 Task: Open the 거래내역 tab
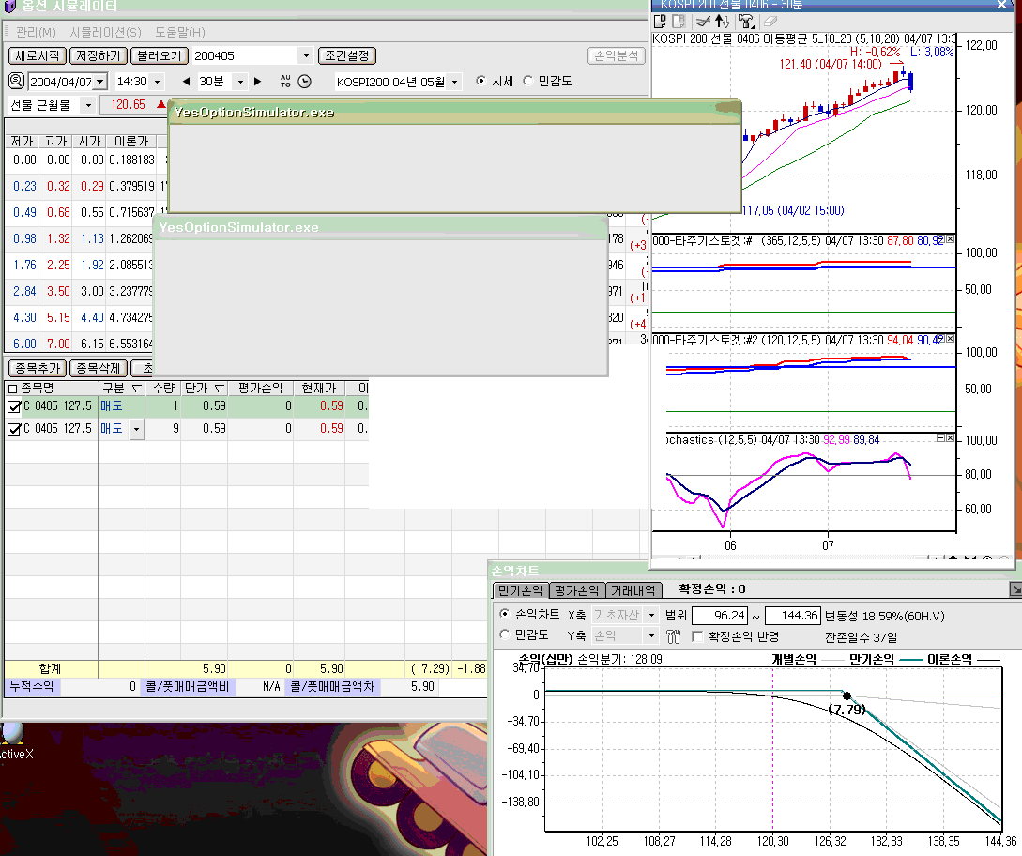point(634,590)
